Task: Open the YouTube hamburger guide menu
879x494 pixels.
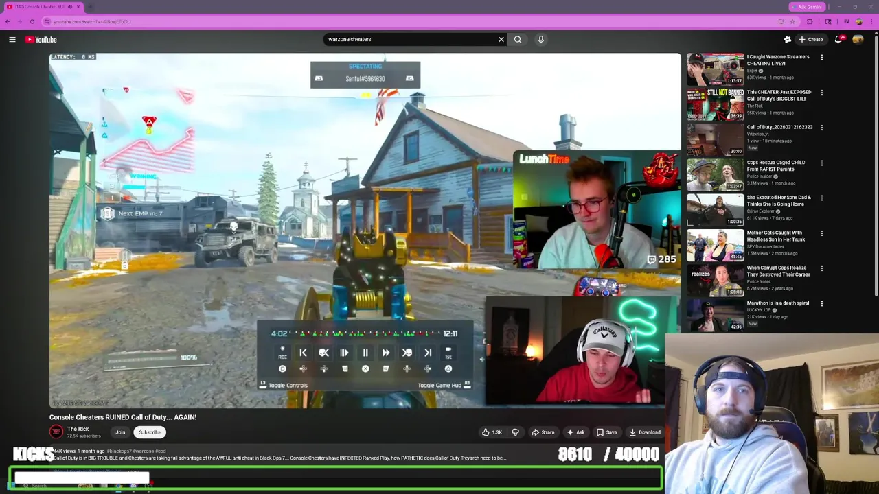Action: coord(12,39)
